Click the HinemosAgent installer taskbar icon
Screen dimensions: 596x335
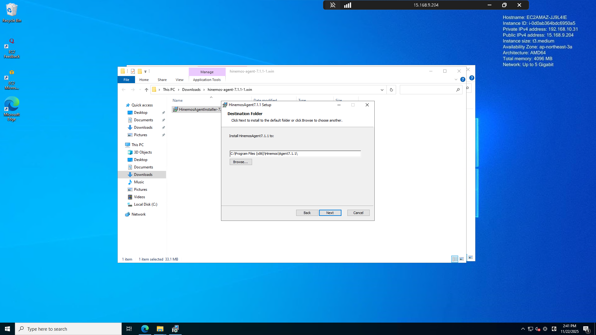point(175,329)
